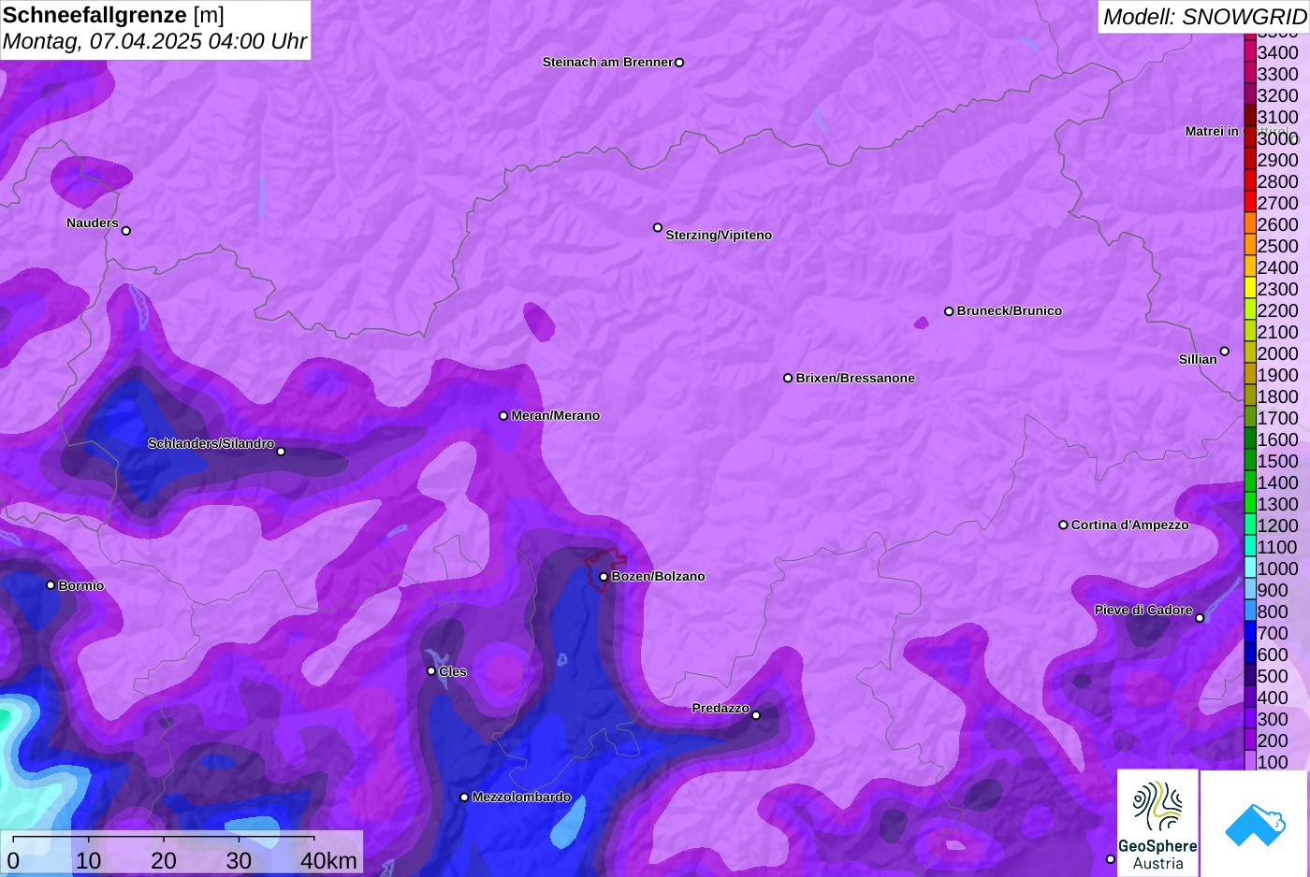
Task: Pick the yellow 2300 legend color swatch
Action: [x=1250, y=288]
